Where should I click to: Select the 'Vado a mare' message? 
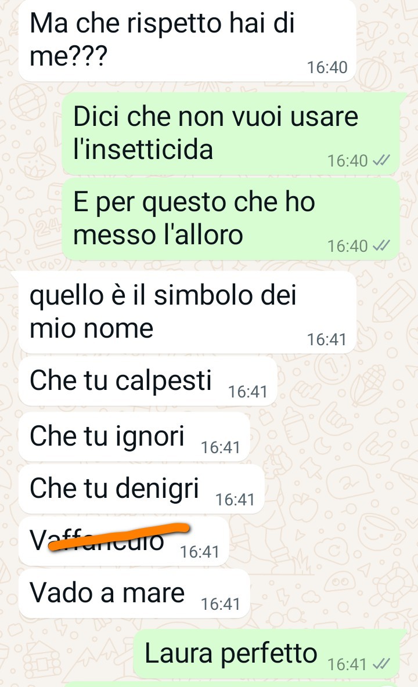point(134,593)
